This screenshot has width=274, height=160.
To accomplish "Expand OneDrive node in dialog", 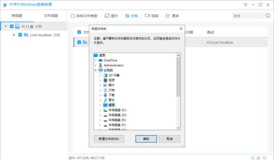I will (96, 60).
